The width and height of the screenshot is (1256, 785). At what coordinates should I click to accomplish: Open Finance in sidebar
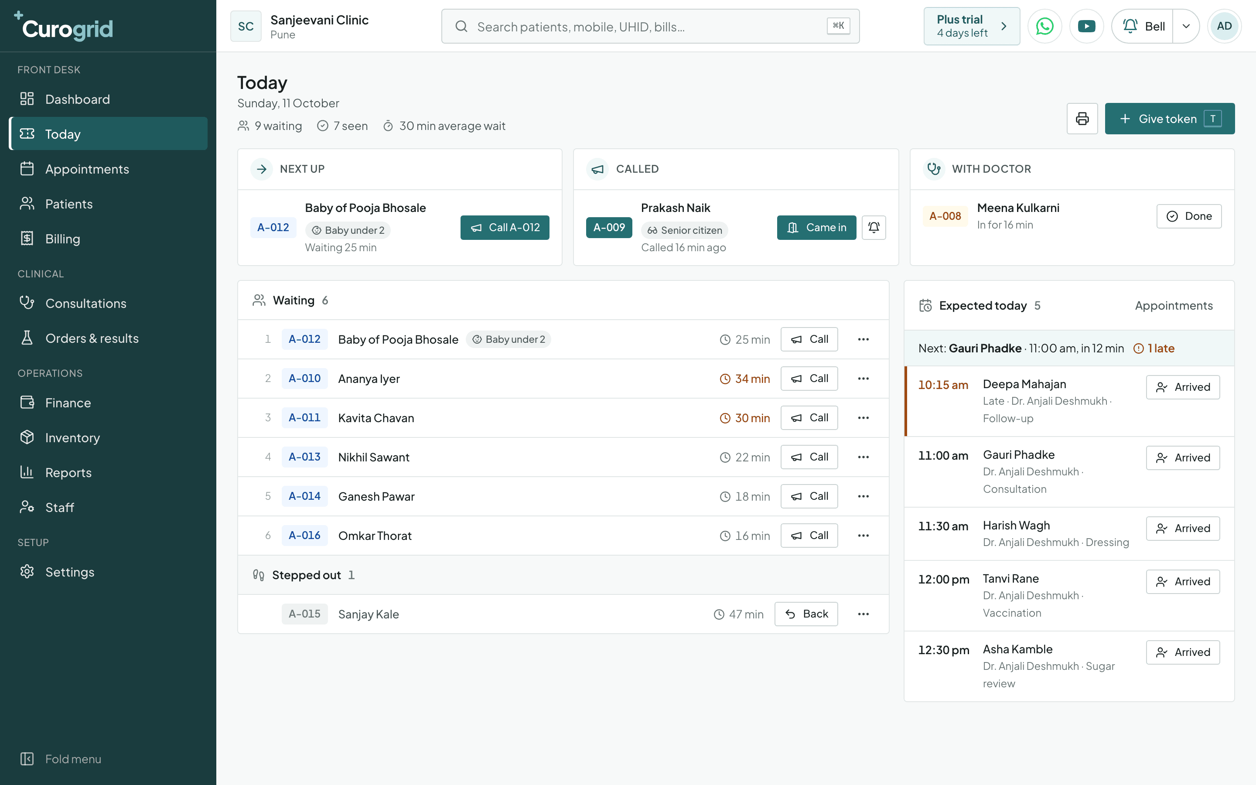click(109, 403)
